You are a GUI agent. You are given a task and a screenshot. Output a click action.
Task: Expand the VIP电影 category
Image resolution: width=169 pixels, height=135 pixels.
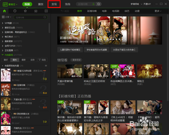click(x=3, y=23)
